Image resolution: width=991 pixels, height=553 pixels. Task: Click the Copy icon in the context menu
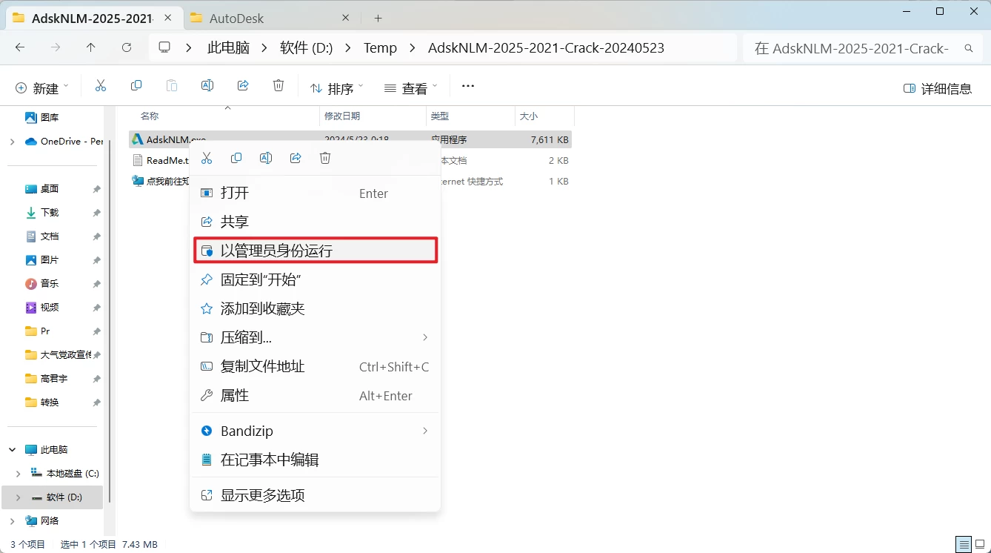236,158
